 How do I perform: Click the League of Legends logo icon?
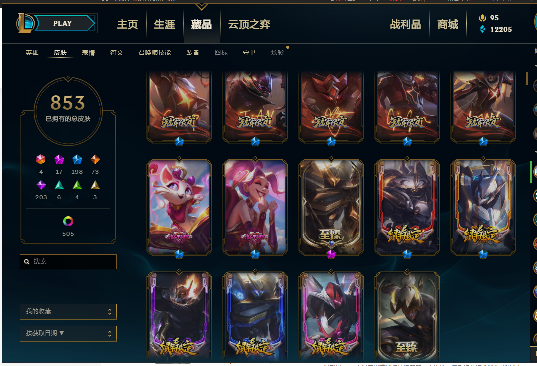coord(25,23)
